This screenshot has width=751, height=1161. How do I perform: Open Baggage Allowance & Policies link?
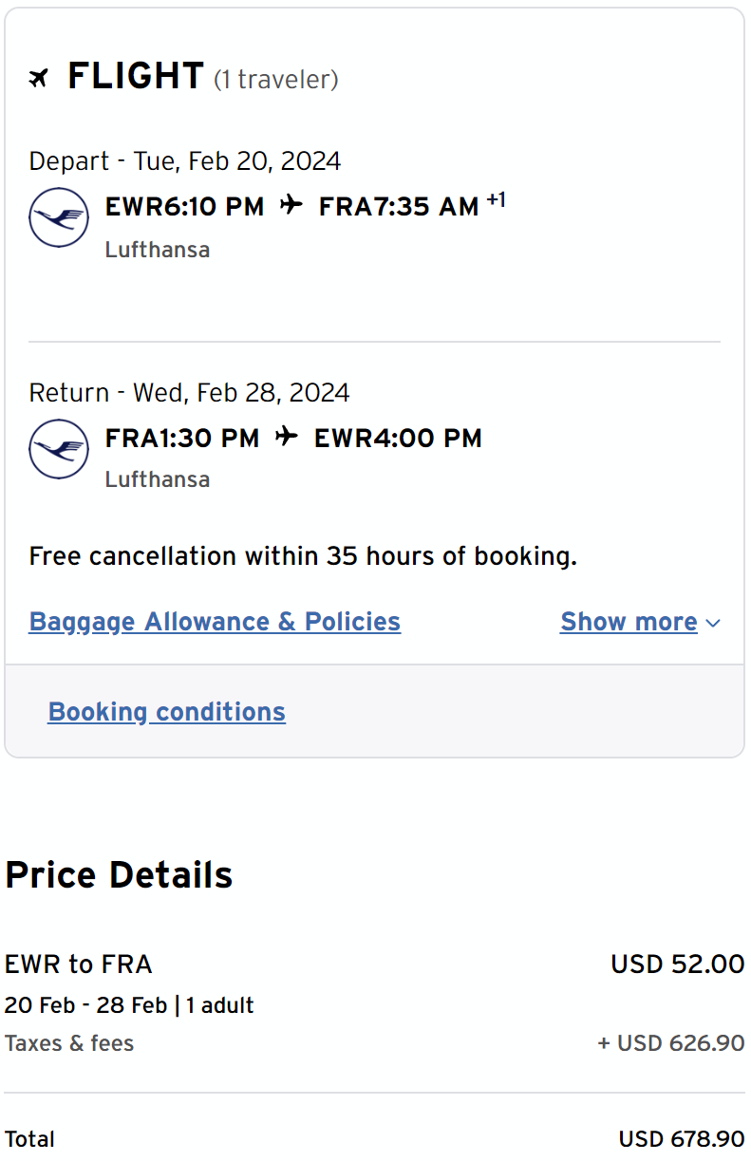(x=215, y=622)
